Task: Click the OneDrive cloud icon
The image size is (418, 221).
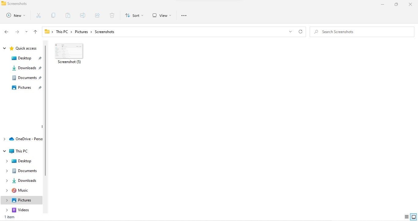Action: point(12,139)
